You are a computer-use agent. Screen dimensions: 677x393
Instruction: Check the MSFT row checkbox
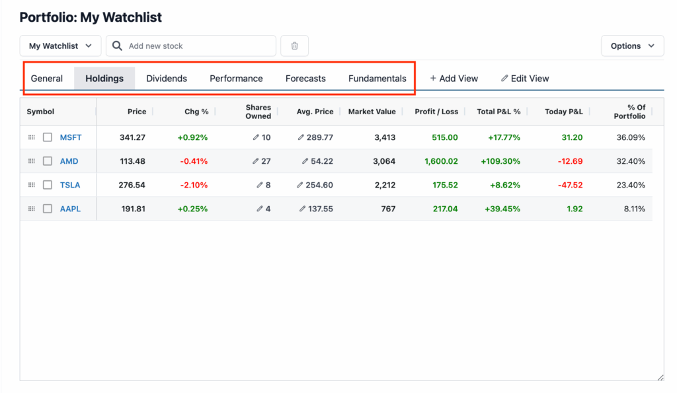[x=48, y=137]
